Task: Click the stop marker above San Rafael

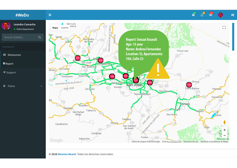Action: click(x=112, y=76)
